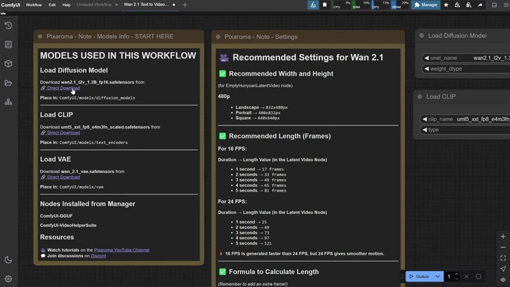This screenshot has height=287, width=510.
Task: Collapse the Pixaroma Settings note node dot
Action: click(x=218, y=37)
